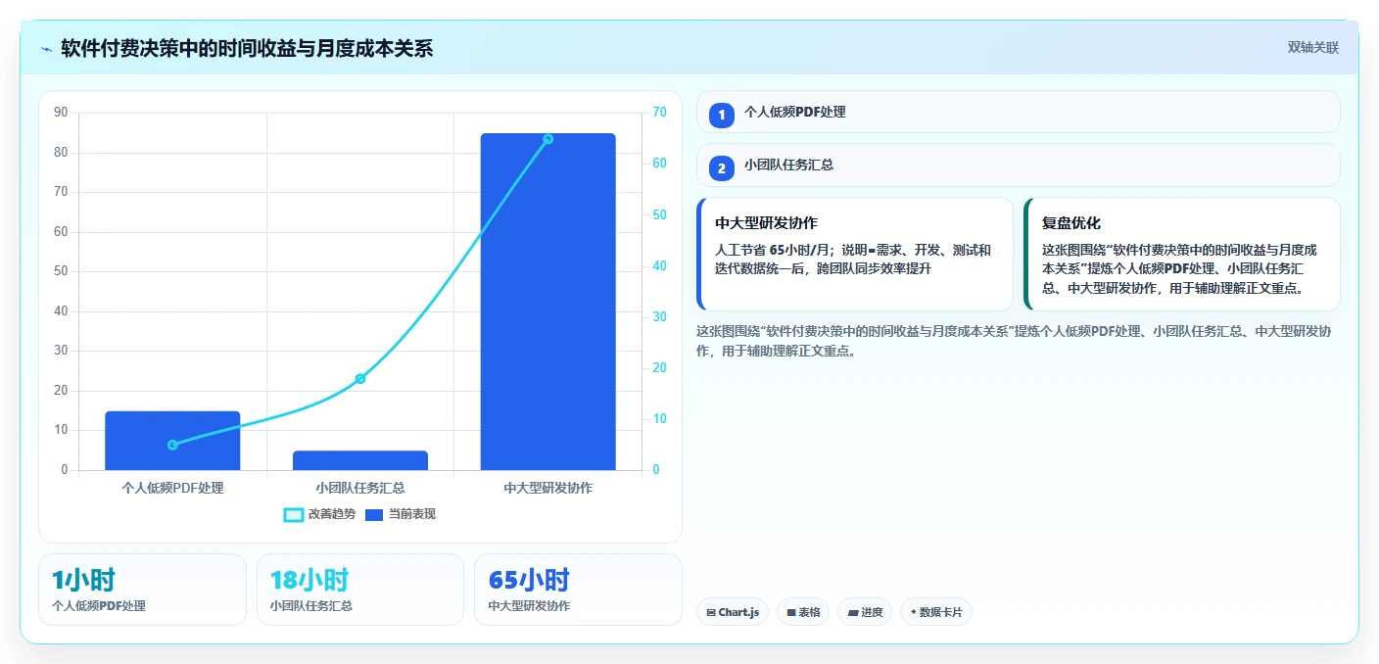1379x664 pixels.
Task: Click the 1小时 data card
Action: (142, 590)
